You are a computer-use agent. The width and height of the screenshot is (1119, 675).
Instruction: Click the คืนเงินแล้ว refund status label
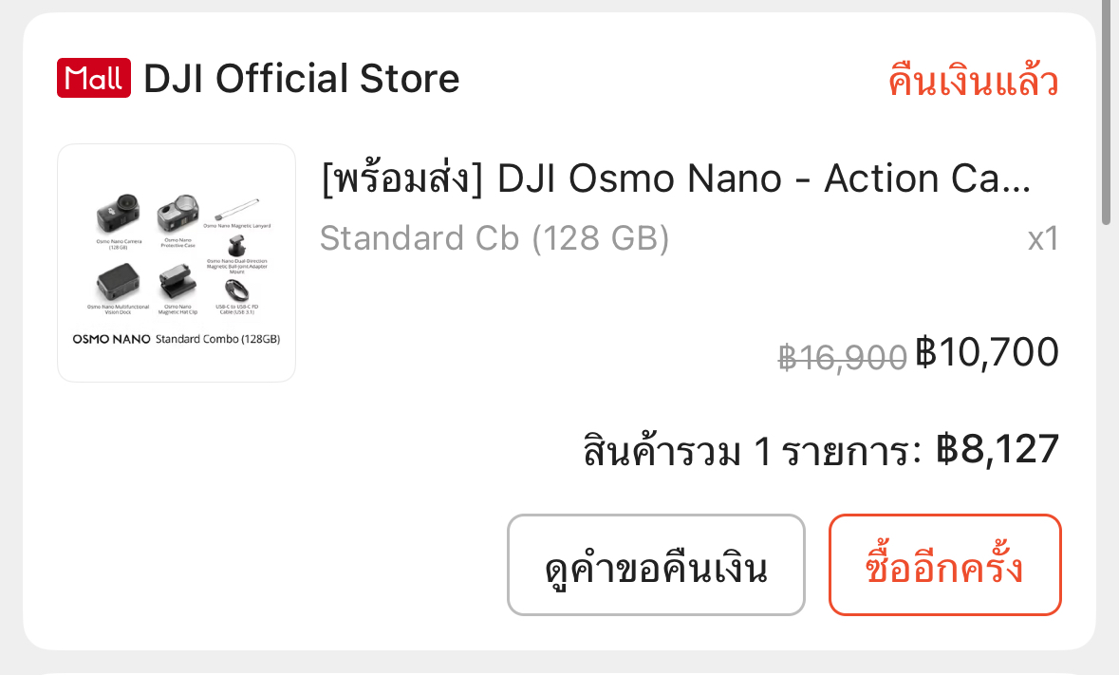[x=973, y=81]
